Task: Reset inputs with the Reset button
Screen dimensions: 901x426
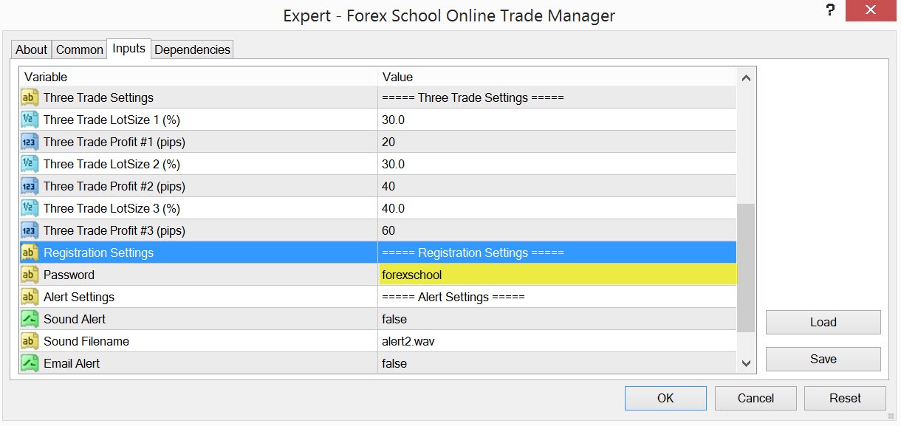Action: click(x=845, y=398)
